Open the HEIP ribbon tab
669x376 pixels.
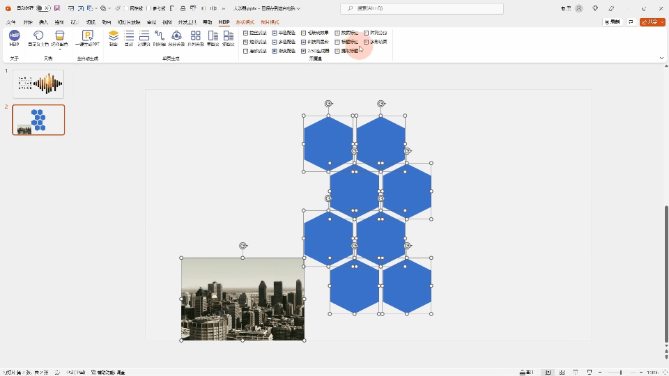point(224,22)
